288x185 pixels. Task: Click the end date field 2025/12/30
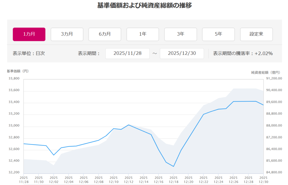(x=182, y=53)
